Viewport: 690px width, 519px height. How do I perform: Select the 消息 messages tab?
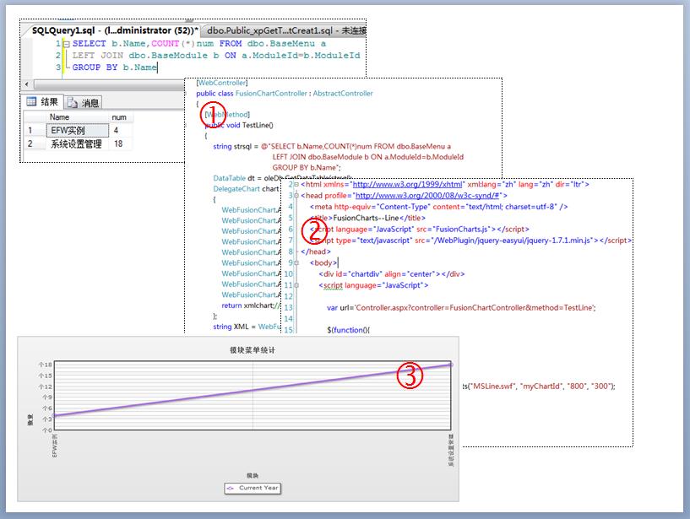tap(84, 103)
